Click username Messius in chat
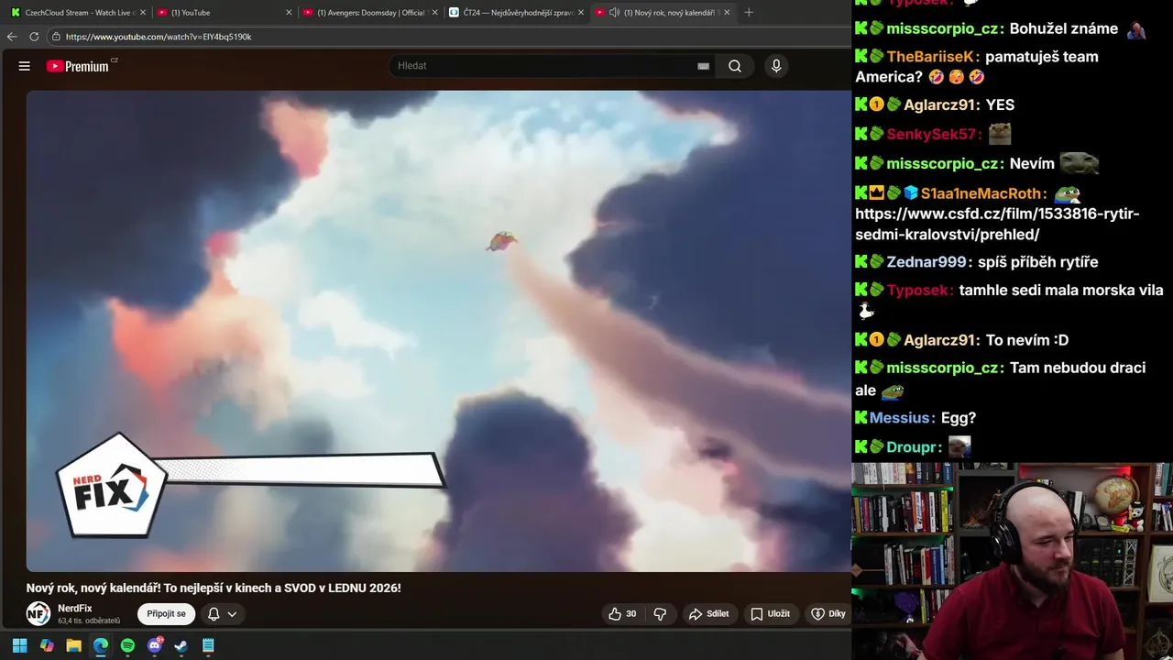The image size is (1173, 660). click(900, 418)
